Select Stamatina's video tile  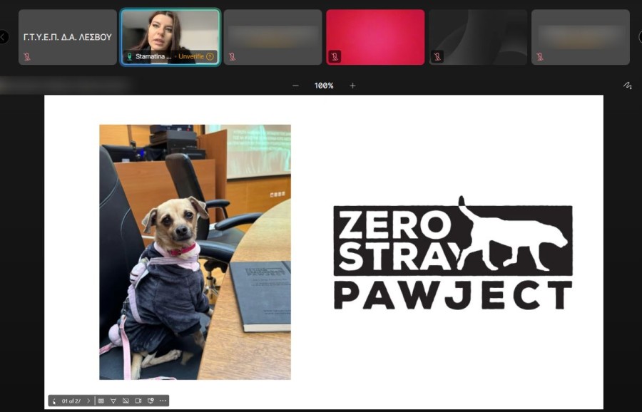(170, 32)
